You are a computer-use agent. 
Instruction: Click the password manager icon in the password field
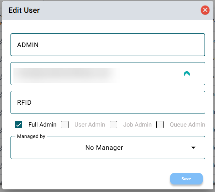point(187,74)
